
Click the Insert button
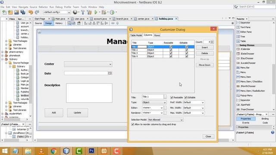click(x=205, y=47)
